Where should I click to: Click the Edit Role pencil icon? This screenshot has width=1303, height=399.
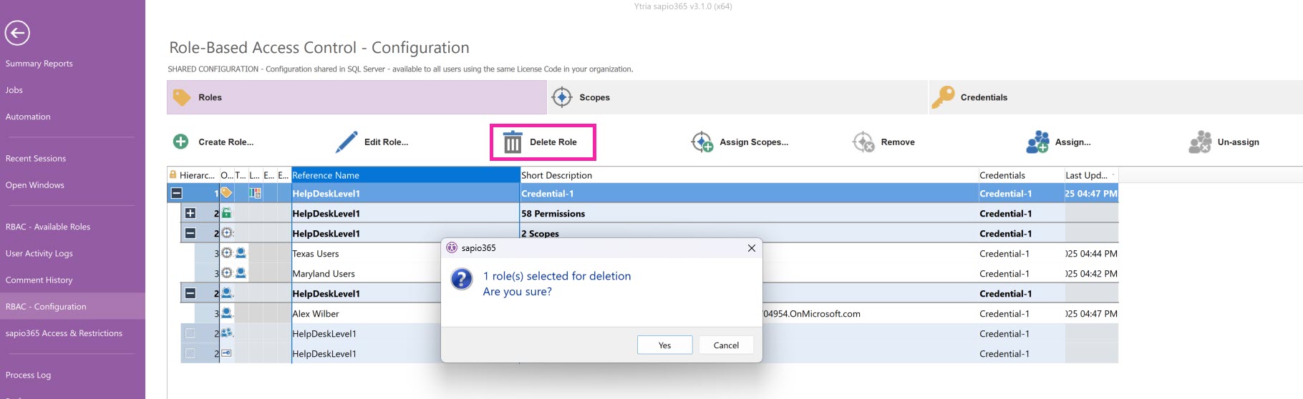[347, 142]
